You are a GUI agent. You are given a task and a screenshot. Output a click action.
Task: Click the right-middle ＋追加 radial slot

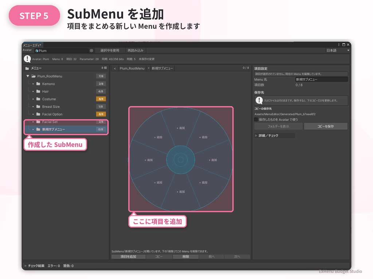click(x=213, y=160)
